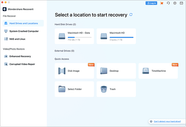The width and height of the screenshot is (186, 127).
Task: Open Can't detect your hard drive link
Action: [167, 121]
